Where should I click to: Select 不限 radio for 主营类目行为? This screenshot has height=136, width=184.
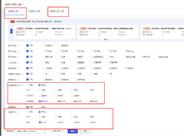(x=27, y=85)
